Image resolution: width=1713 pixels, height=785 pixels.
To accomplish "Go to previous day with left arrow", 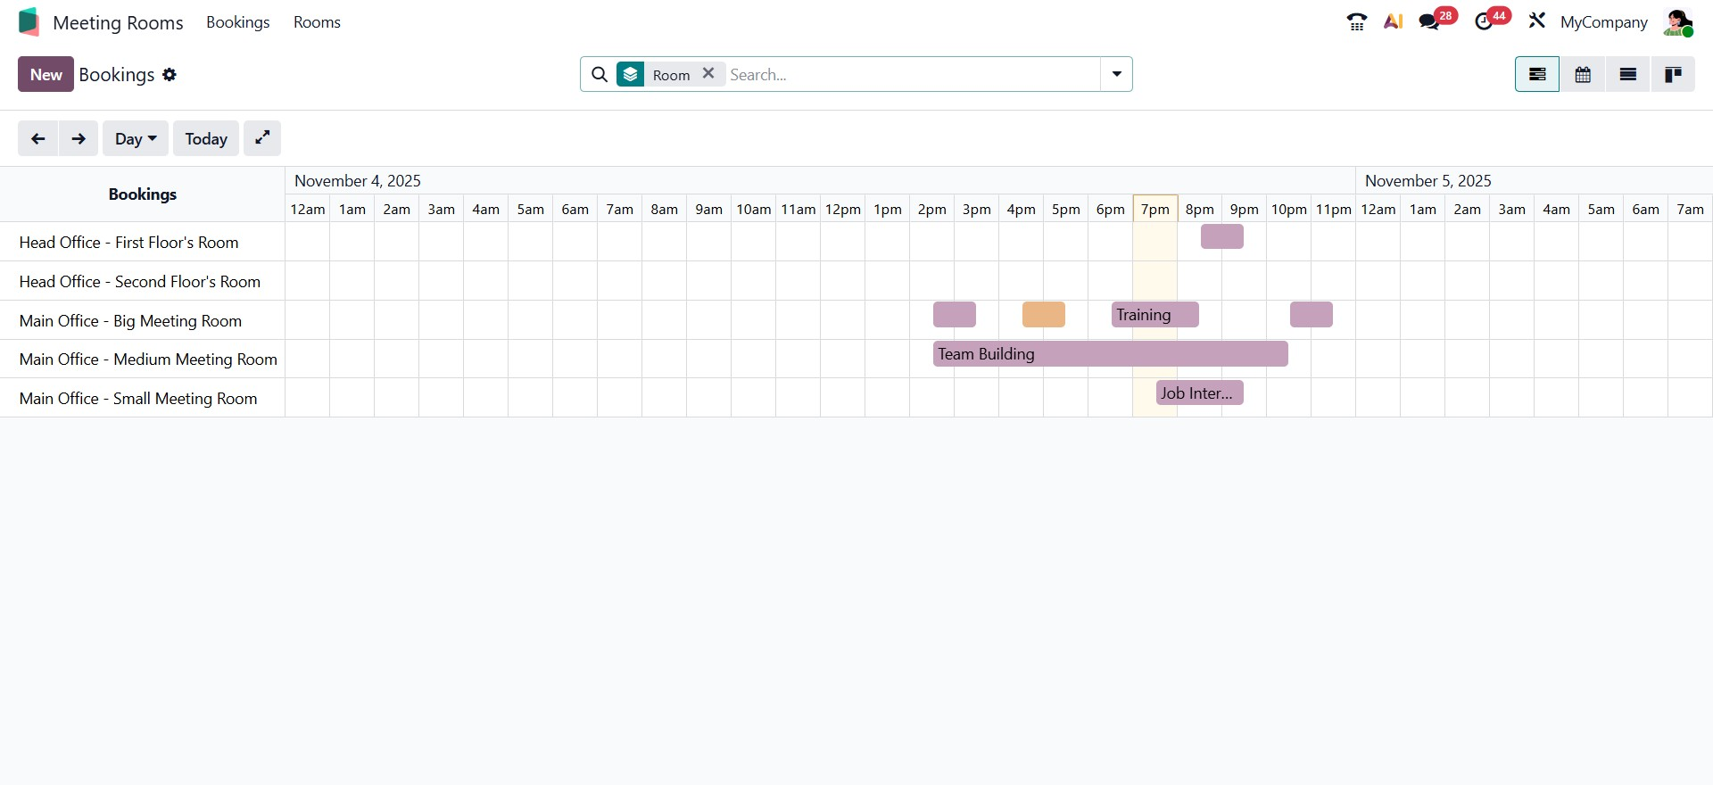I will coord(37,138).
